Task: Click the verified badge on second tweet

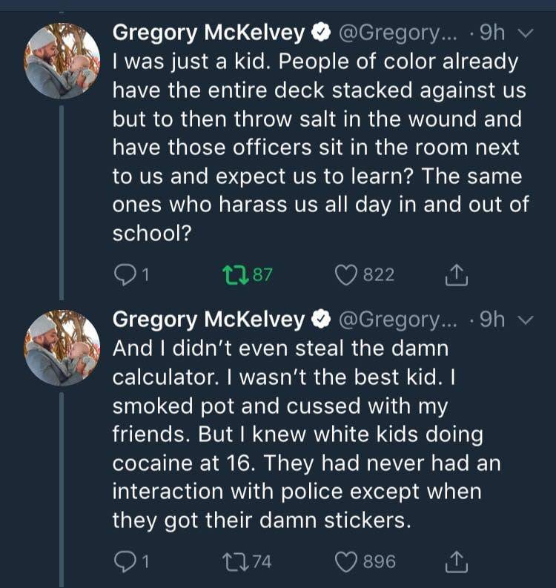Action: (x=321, y=320)
